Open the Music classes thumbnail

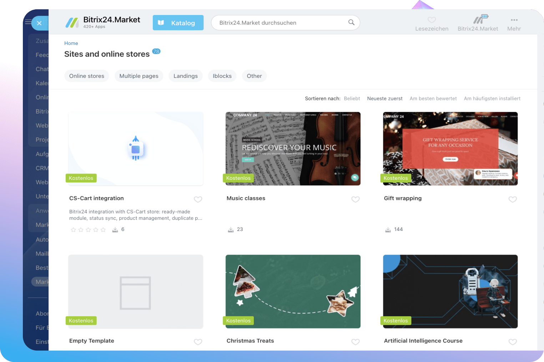293,149
